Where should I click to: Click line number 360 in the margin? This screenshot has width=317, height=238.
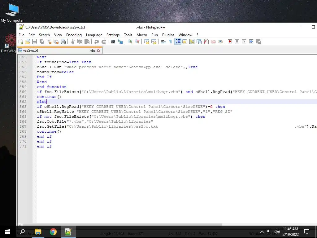click(23, 92)
